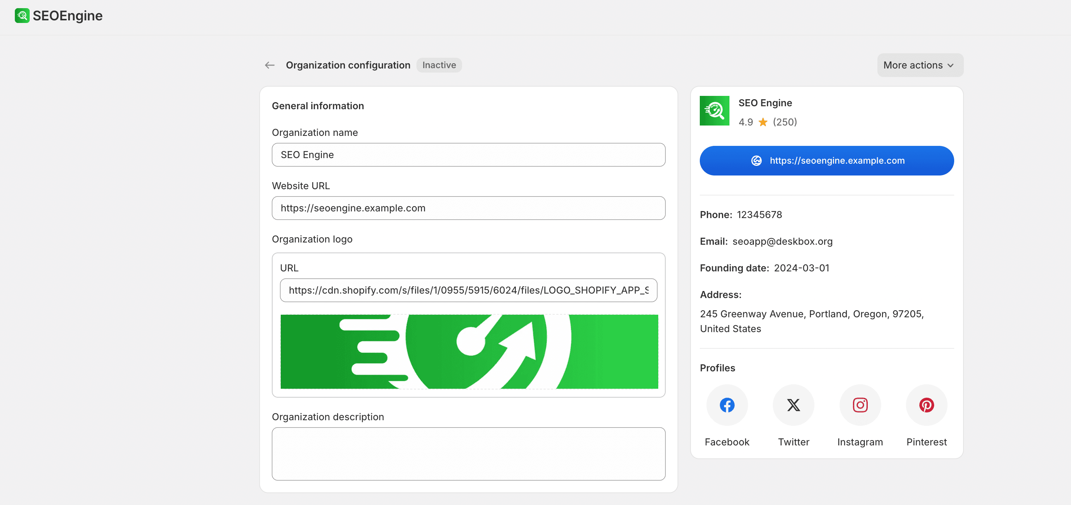
Task: Focus the Organization name field
Action: (x=469, y=155)
